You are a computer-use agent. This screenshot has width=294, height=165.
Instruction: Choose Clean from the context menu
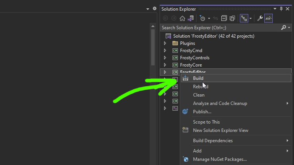point(236,95)
